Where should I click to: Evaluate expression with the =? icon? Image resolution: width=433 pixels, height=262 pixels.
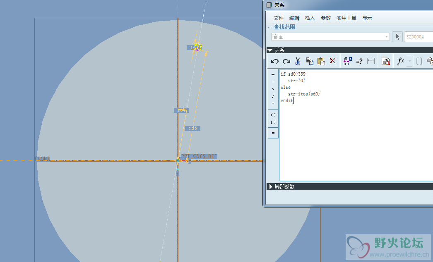click(x=359, y=61)
